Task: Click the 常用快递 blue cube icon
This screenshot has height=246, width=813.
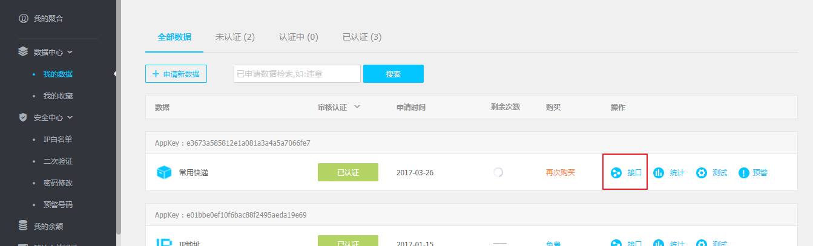Action: (x=164, y=173)
